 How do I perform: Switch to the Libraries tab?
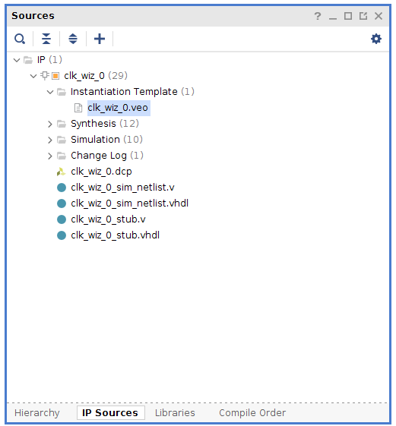pos(175,412)
